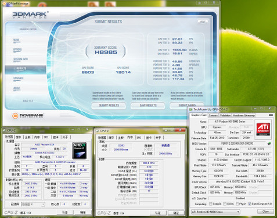Viewport: 277px width, 218px height.
Task: Click the Bandwidth 134.4 GB/s value
Action: pyautogui.click(x=260, y=176)
